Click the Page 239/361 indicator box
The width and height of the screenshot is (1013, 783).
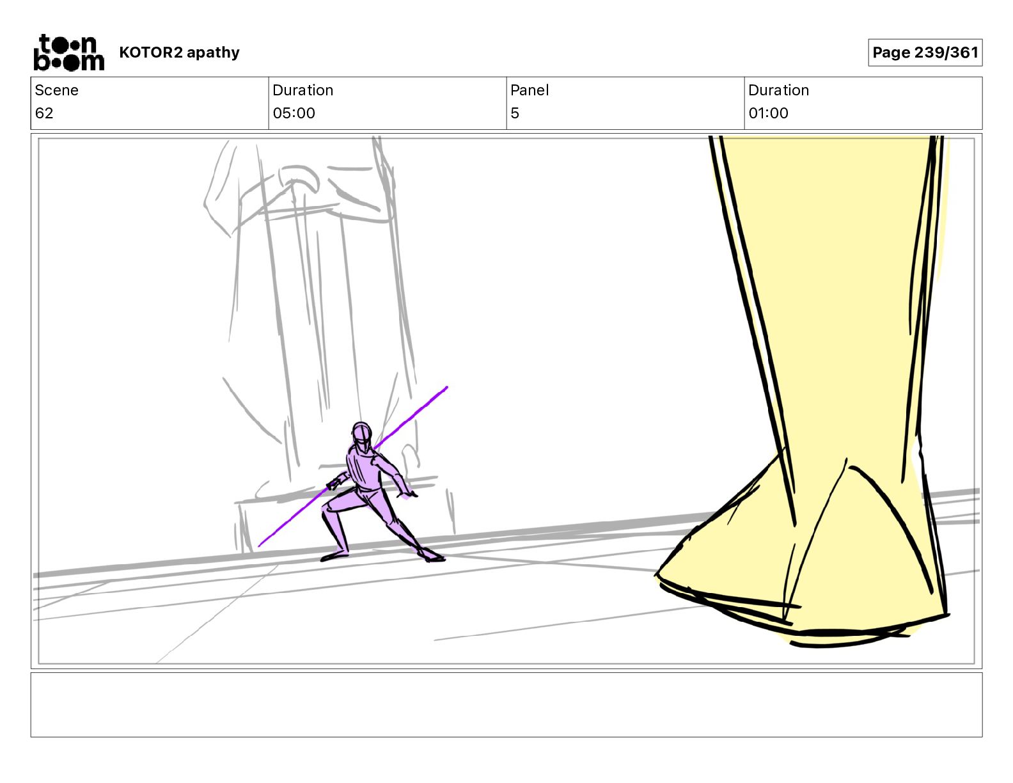pos(925,52)
